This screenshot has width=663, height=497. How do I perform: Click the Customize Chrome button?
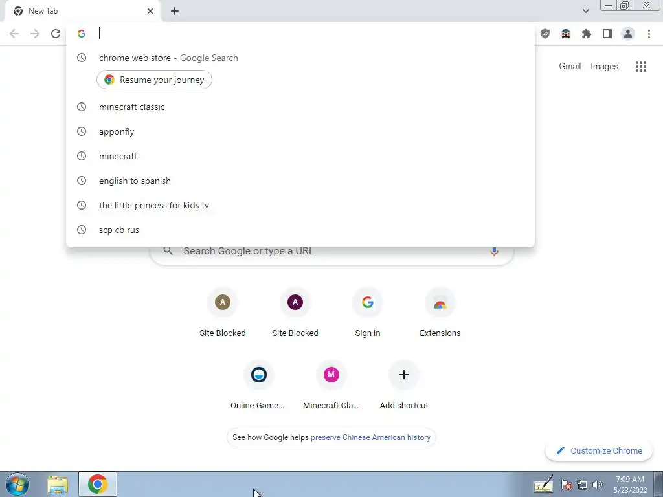599,450
